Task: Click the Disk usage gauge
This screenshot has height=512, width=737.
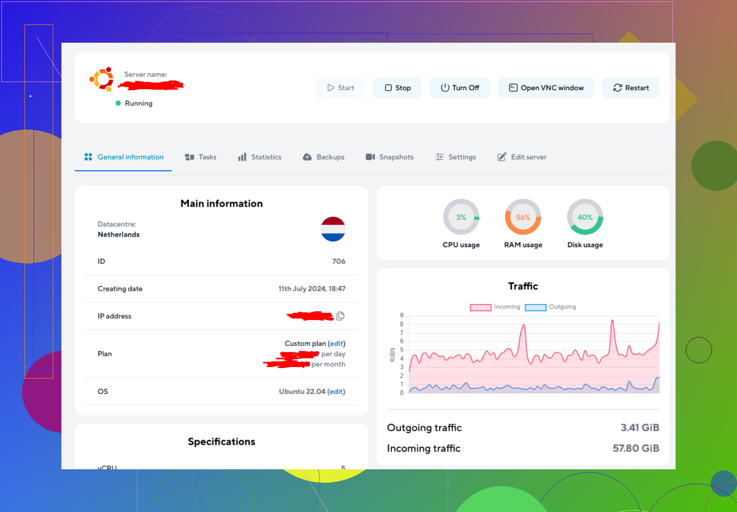Action: point(585,217)
